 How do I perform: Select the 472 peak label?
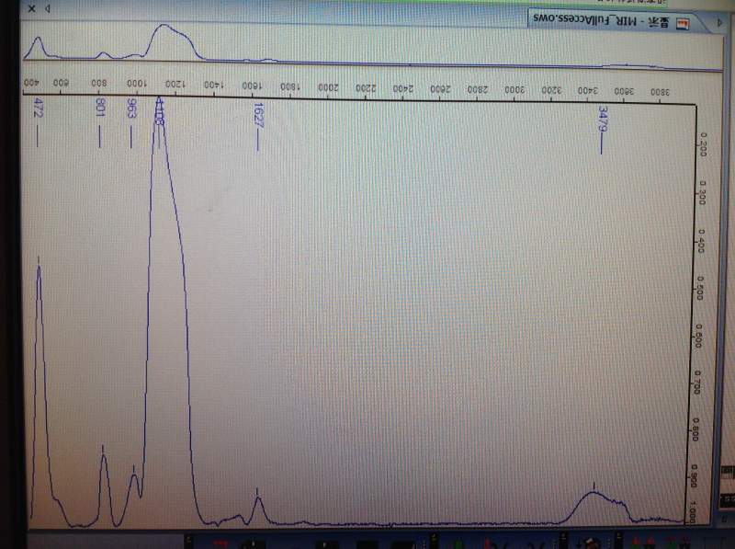coord(38,108)
